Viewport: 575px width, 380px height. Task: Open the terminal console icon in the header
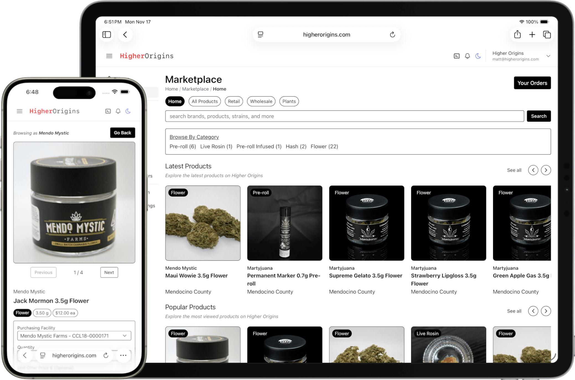pos(456,56)
